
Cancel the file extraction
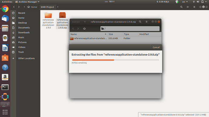pos(156,47)
